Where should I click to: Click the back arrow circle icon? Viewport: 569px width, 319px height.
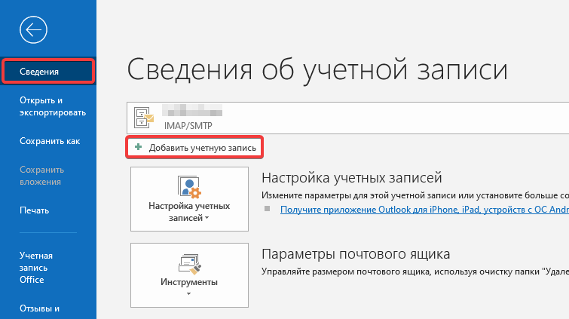tap(35, 29)
